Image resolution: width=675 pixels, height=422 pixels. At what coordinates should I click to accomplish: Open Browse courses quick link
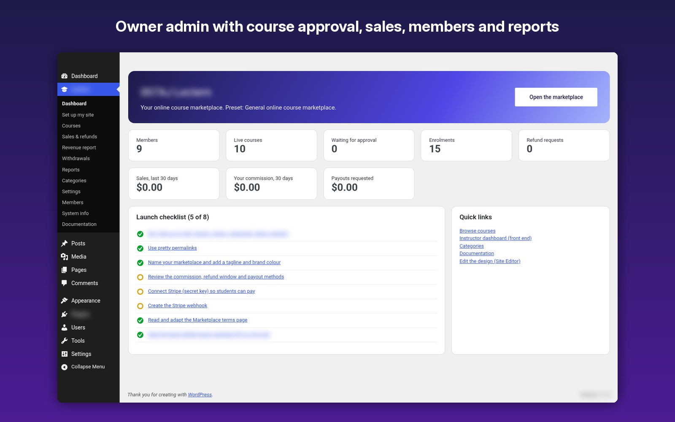coord(478,231)
